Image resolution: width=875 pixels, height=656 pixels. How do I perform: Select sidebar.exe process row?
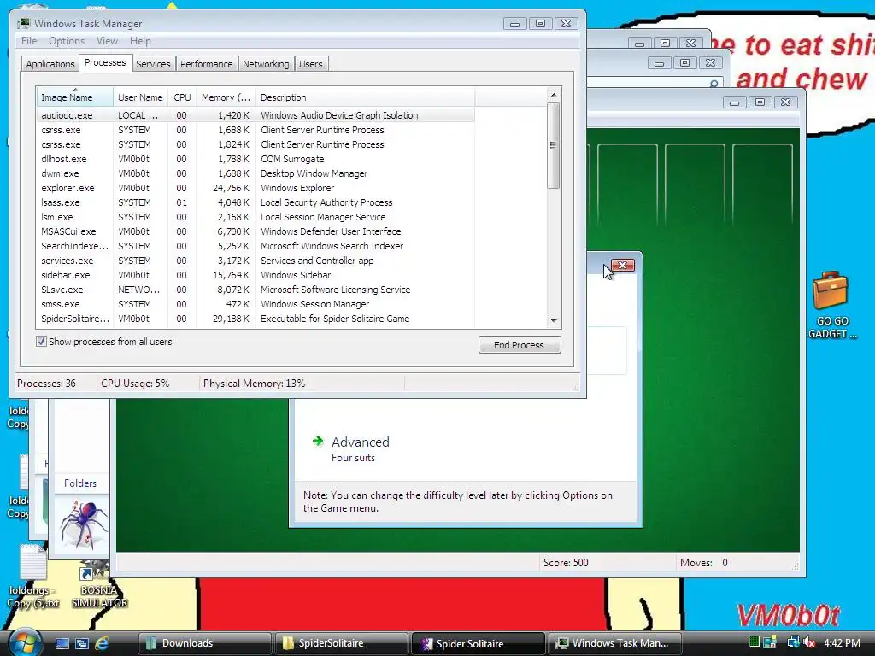255,275
